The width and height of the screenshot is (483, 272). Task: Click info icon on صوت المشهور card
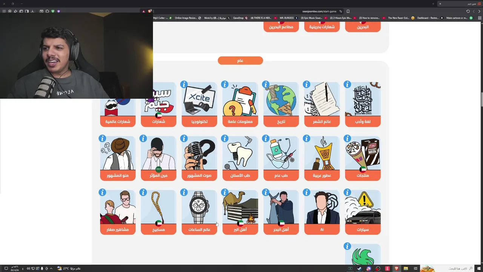[x=184, y=139]
